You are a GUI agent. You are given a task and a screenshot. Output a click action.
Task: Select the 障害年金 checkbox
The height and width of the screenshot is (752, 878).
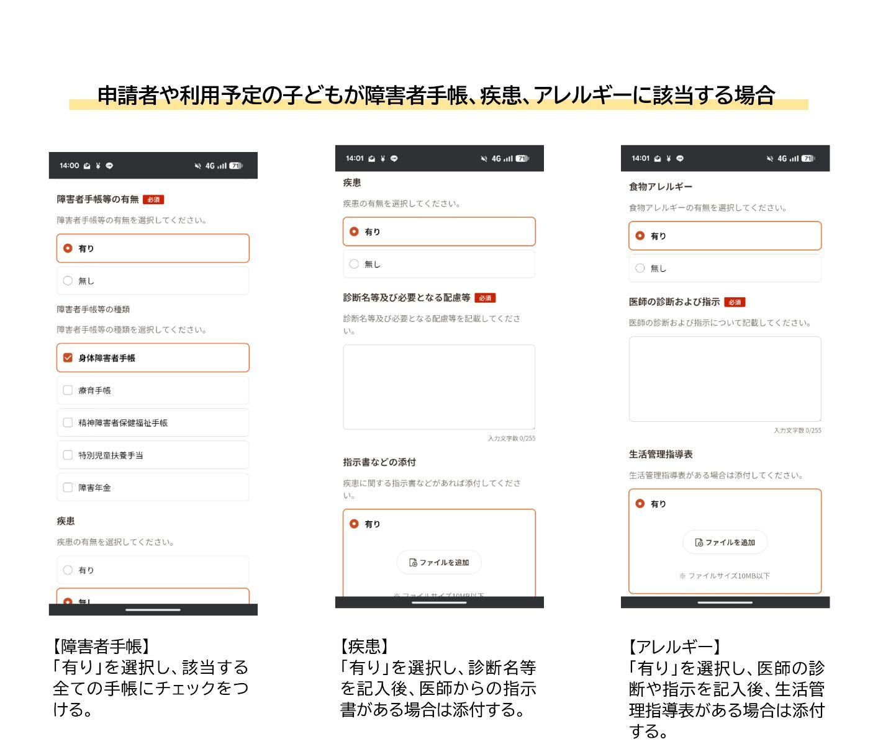[x=68, y=487]
